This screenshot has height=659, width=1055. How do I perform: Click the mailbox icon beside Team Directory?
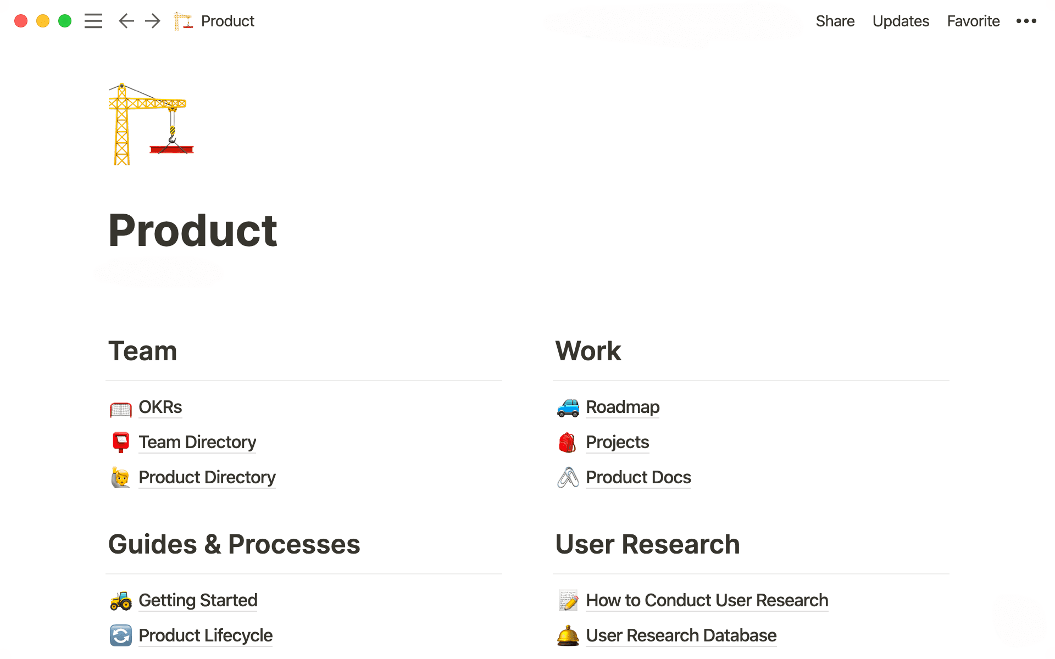[x=120, y=442]
